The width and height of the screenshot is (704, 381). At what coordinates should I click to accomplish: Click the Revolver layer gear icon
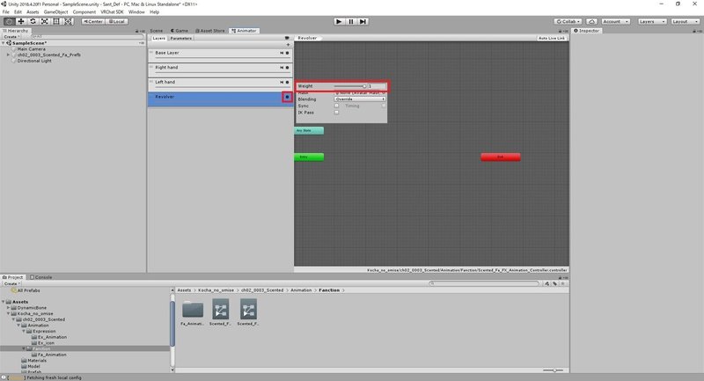[x=288, y=97]
